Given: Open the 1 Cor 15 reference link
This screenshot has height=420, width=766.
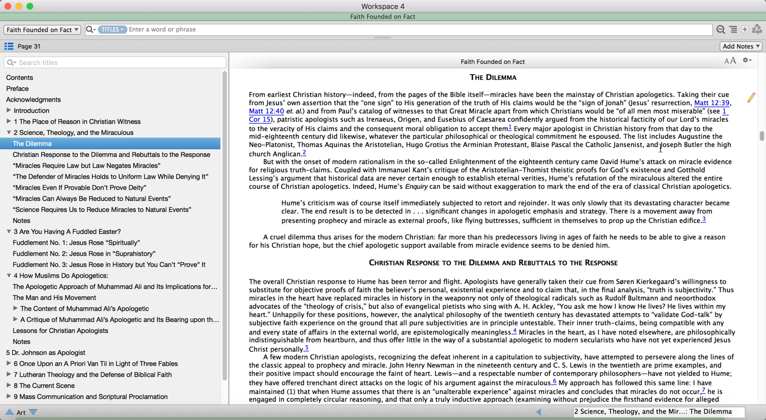Looking at the screenshot, I should 259,119.
